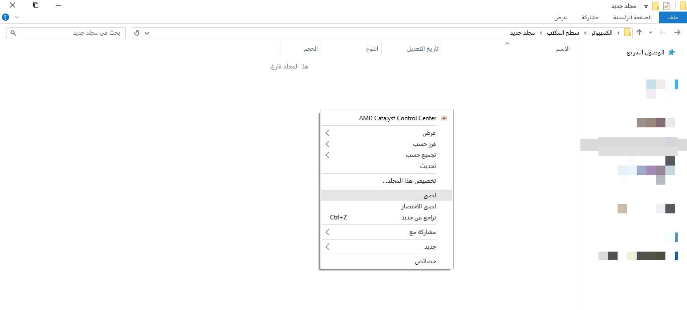Sort by النوع column header
Image resolution: width=687 pixels, height=310 pixels.
(372, 49)
